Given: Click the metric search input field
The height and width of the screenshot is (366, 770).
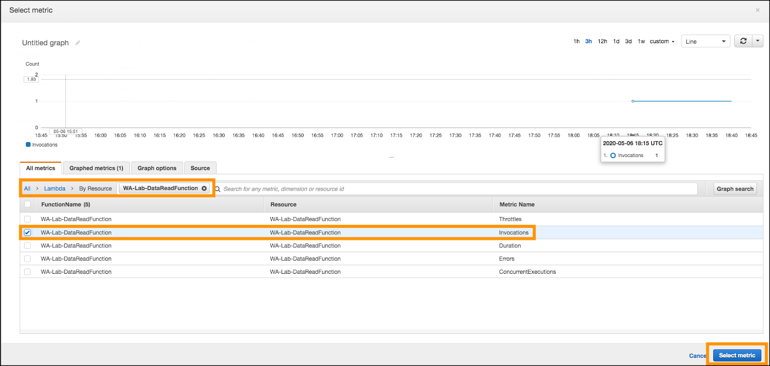Looking at the screenshot, I should 457,189.
